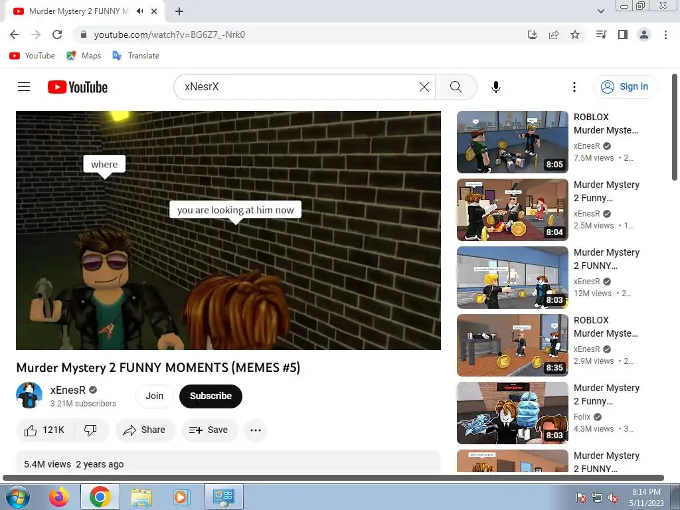Open the 8:04 Murder Mystery 2 Funny thumbnail
Viewport: 680px width, 510px height.
point(512,209)
